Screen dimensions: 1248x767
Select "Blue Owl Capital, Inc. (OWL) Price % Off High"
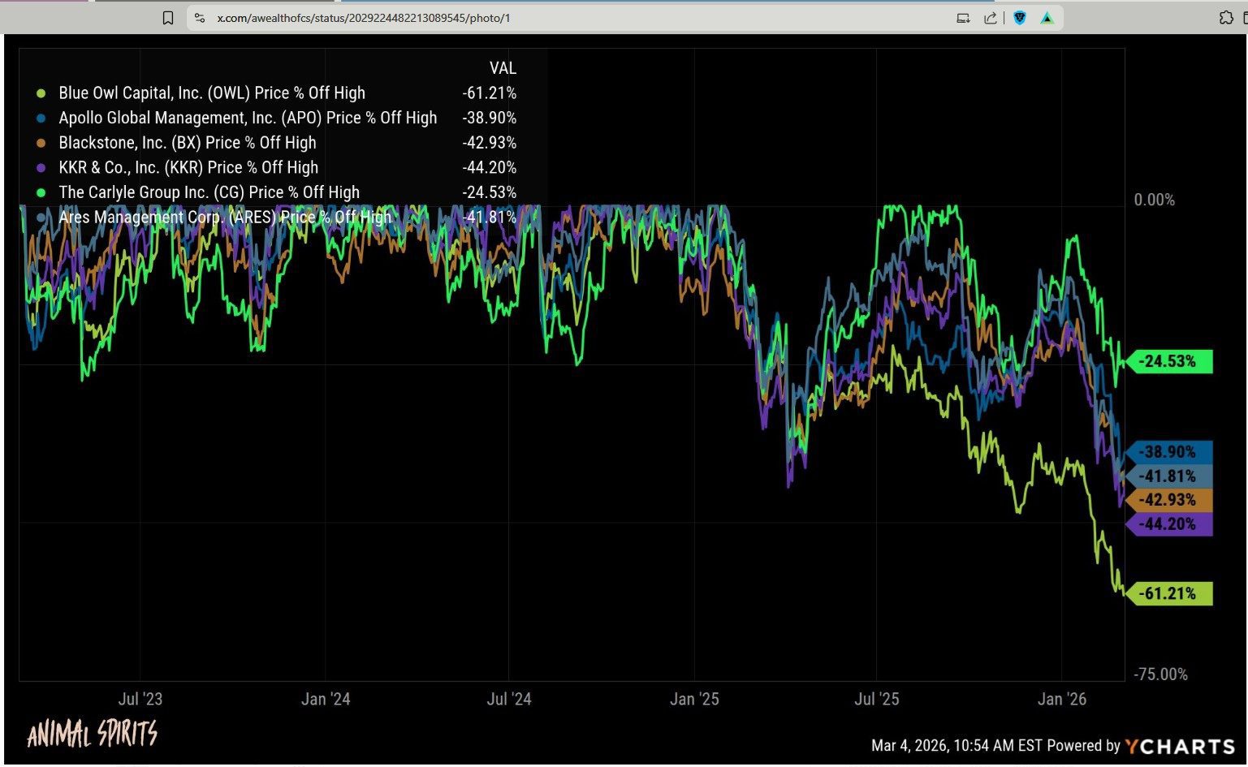212,93
